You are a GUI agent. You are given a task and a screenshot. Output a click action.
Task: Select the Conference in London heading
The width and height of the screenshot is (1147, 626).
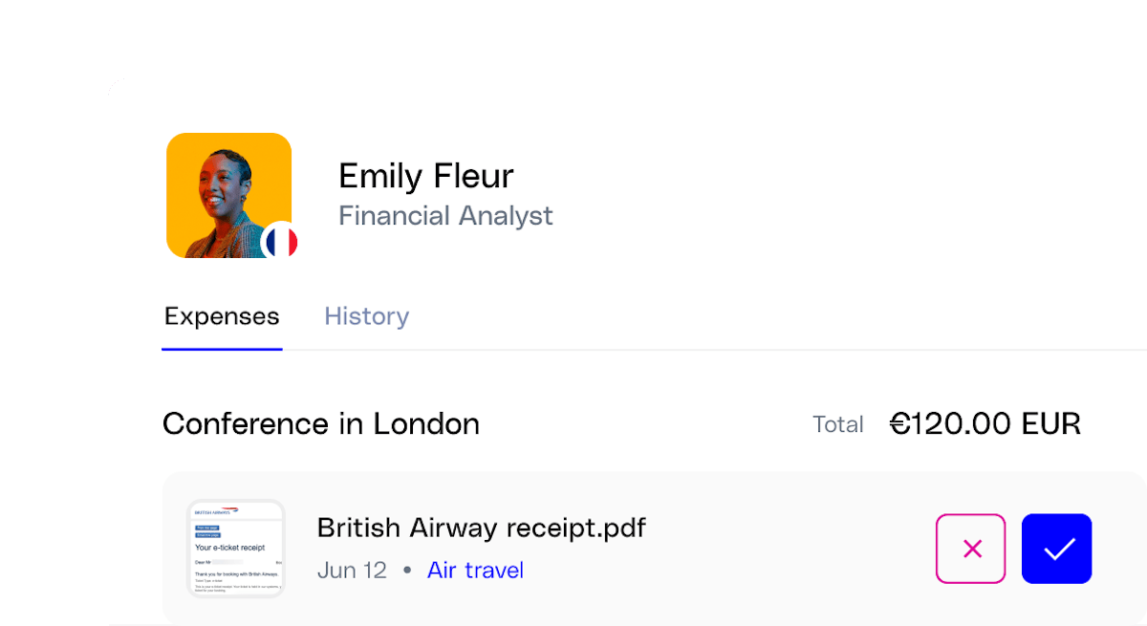pos(321,423)
